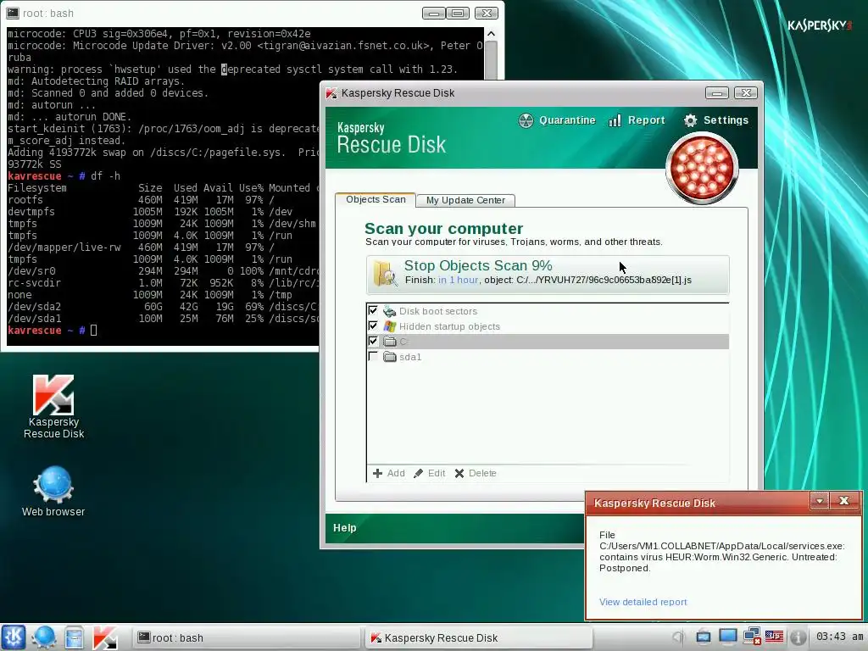This screenshot has width=868, height=651.
Task: Open Kaspersky Rescue Disk desktop shortcut
Action: [x=53, y=407]
